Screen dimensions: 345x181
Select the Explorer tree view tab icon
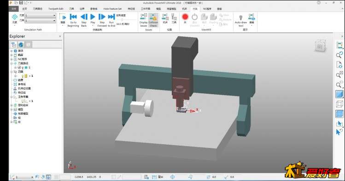14,45
